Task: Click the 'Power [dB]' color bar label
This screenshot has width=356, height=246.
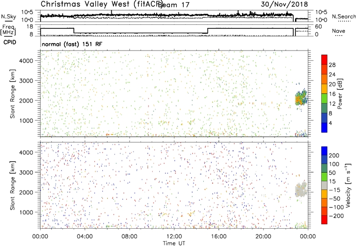Action: tap(340, 94)
